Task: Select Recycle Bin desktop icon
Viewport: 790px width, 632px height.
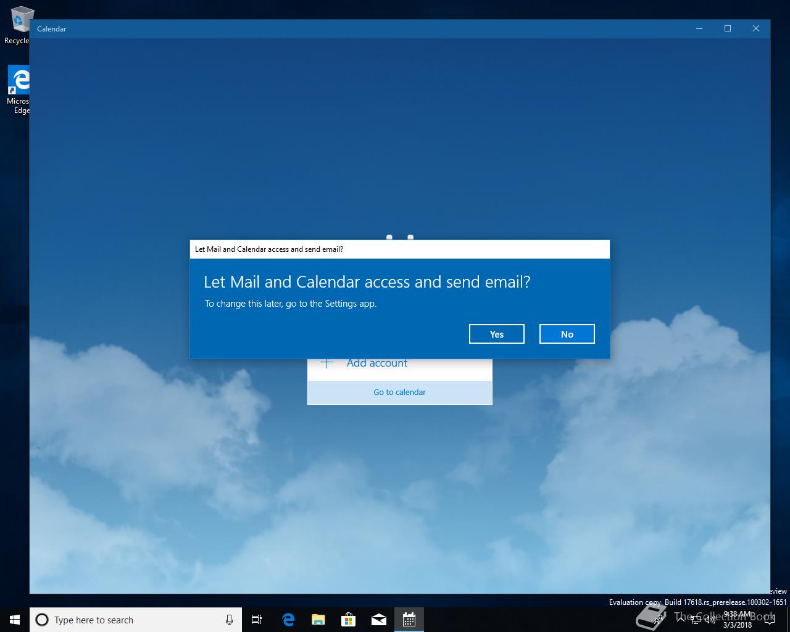Action: 17,26
